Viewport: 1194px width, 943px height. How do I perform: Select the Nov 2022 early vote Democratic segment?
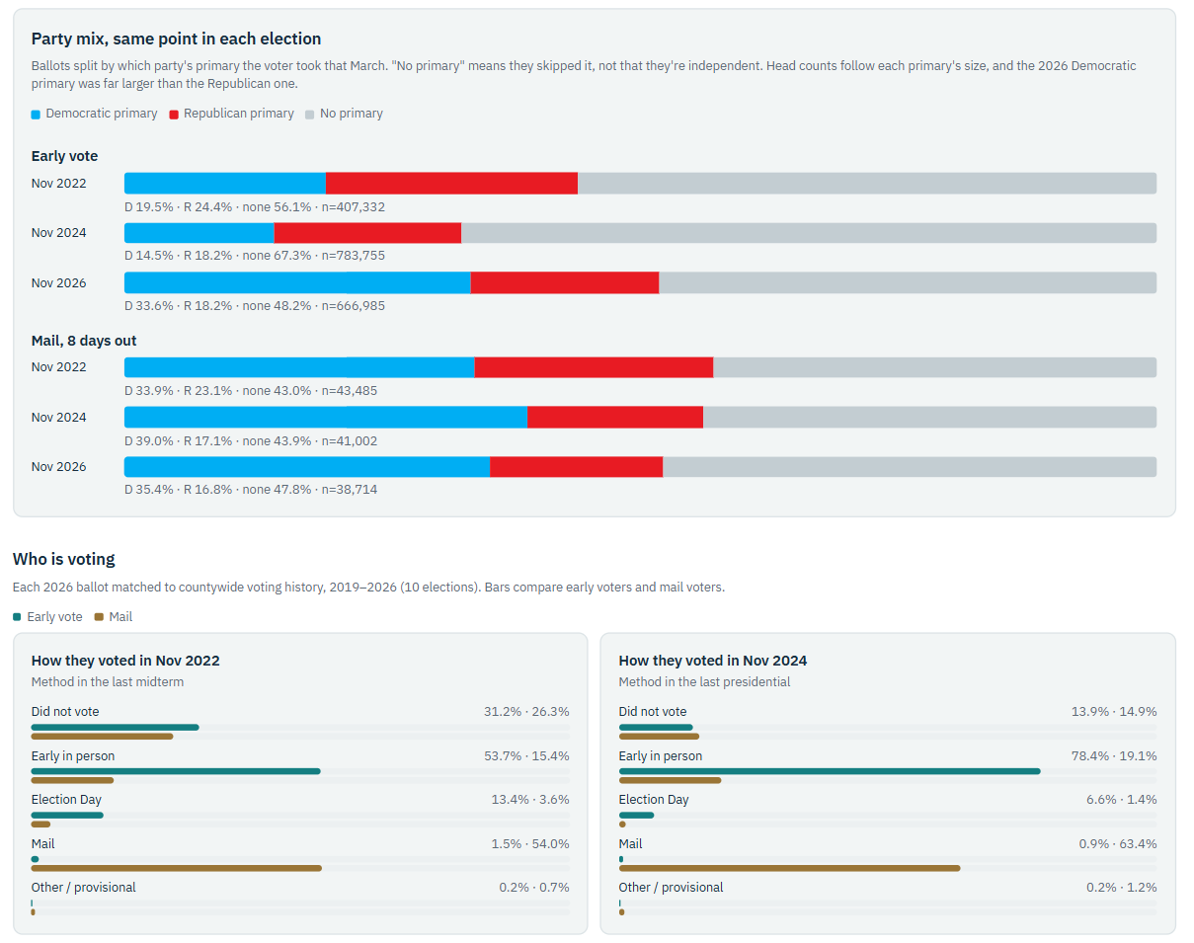(225, 184)
